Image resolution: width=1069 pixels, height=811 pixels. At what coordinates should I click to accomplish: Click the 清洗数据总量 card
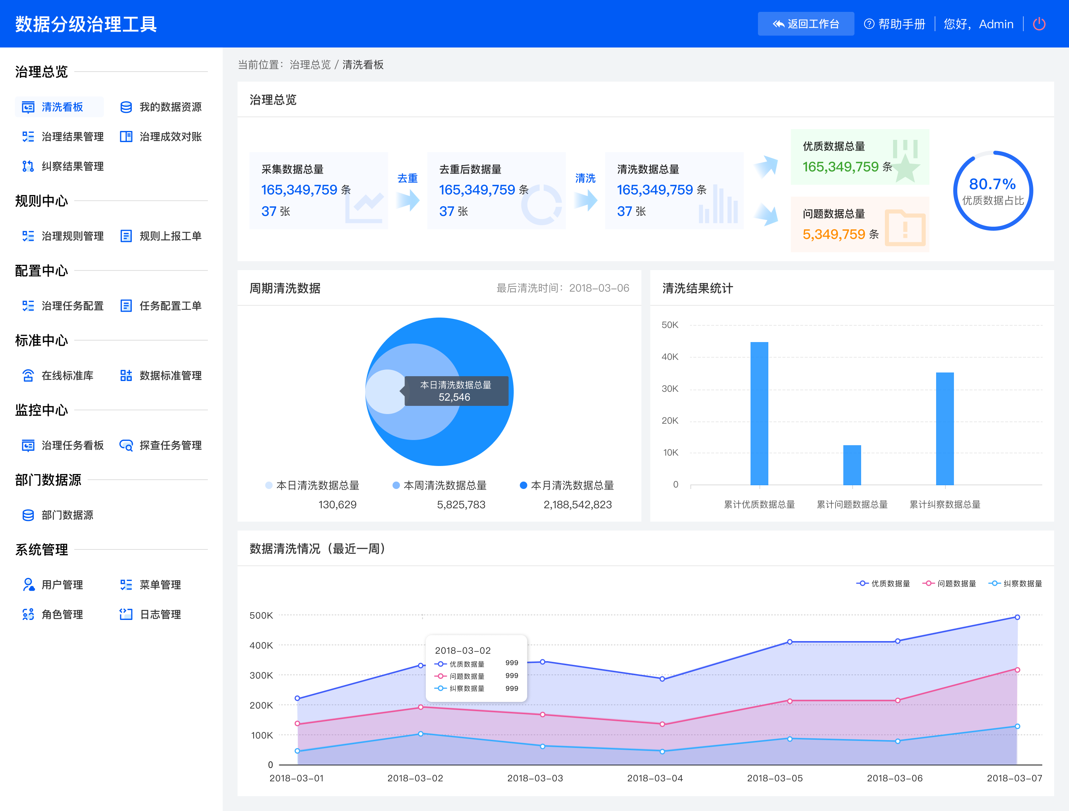point(674,190)
